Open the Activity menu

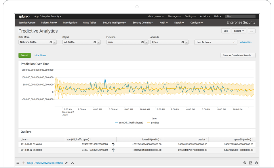click(205, 16)
